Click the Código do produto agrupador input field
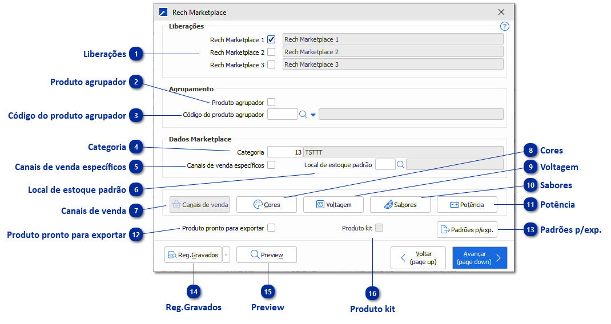The height and width of the screenshot is (324, 611). pos(283,114)
